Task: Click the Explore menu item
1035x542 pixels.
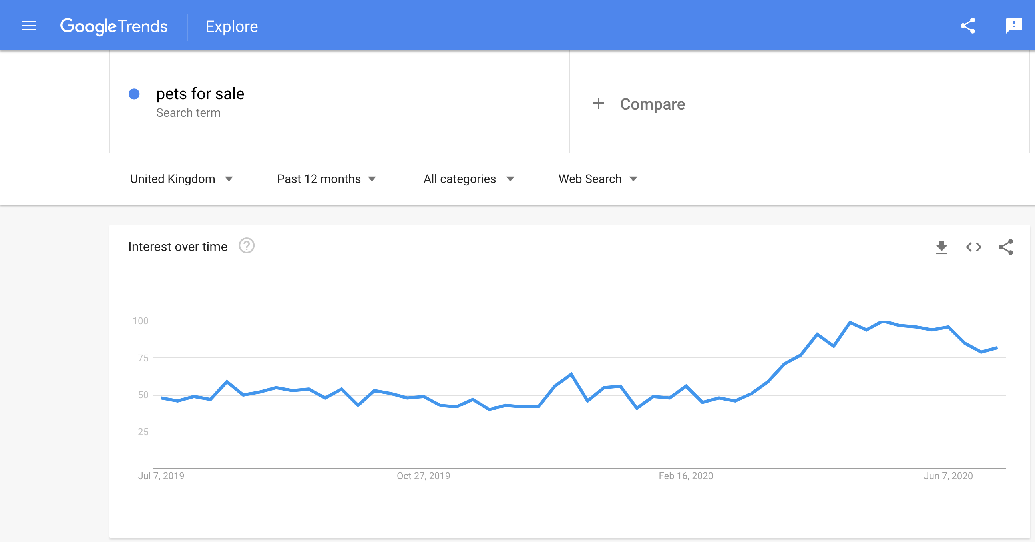Action: pos(231,26)
